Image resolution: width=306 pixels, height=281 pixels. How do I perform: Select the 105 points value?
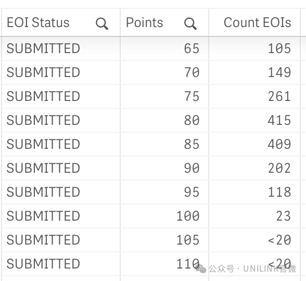(188, 240)
